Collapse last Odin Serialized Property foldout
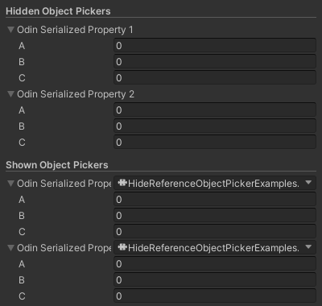The image size is (322, 306). point(10,248)
